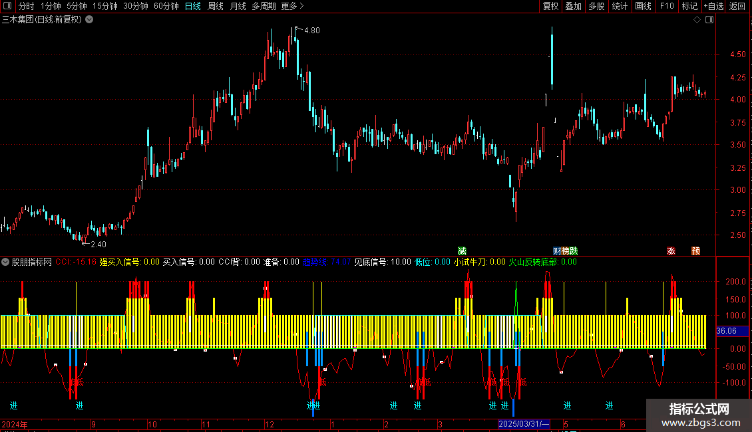Select the 1分钟 period

tap(51, 6)
